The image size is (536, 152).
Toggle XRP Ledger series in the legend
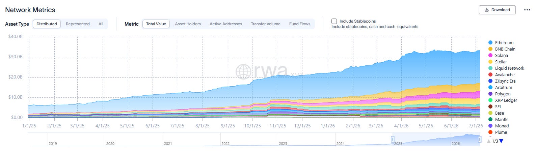coord(503,100)
